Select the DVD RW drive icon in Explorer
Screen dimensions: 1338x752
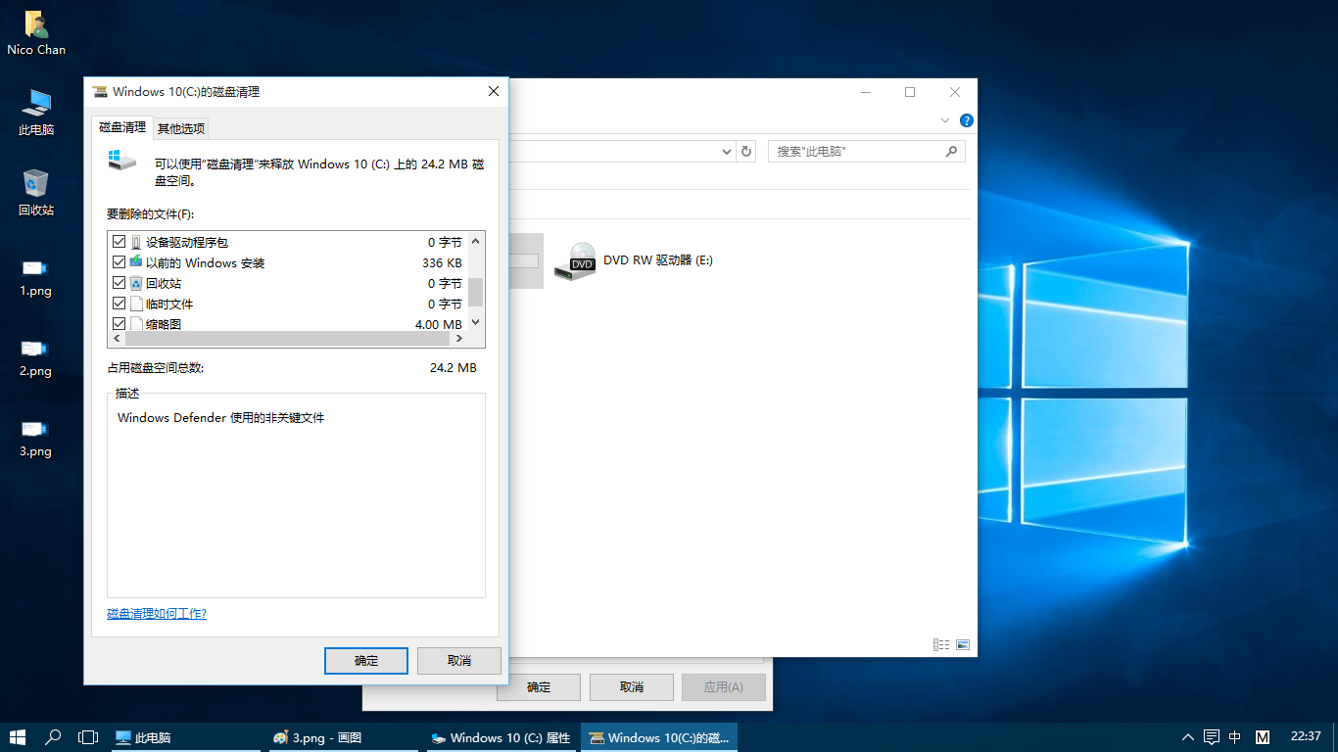(575, 260)
